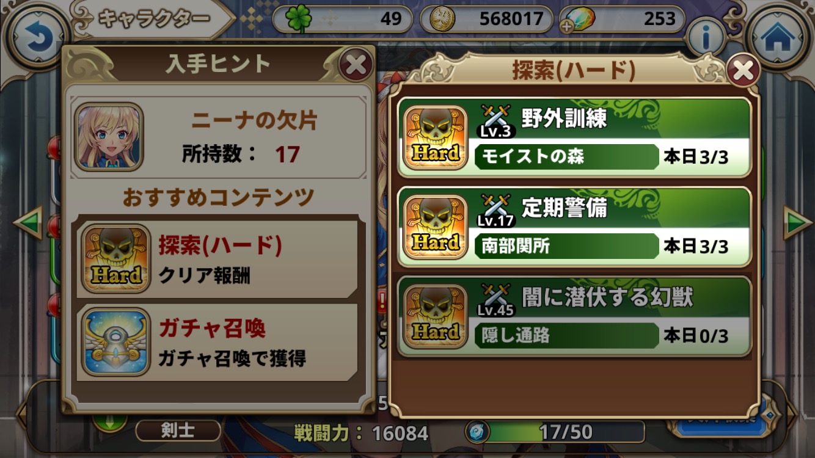The image size is (815, 458).
Task: Tap the 17/50 shard progress bar
Action: (555, 432)
